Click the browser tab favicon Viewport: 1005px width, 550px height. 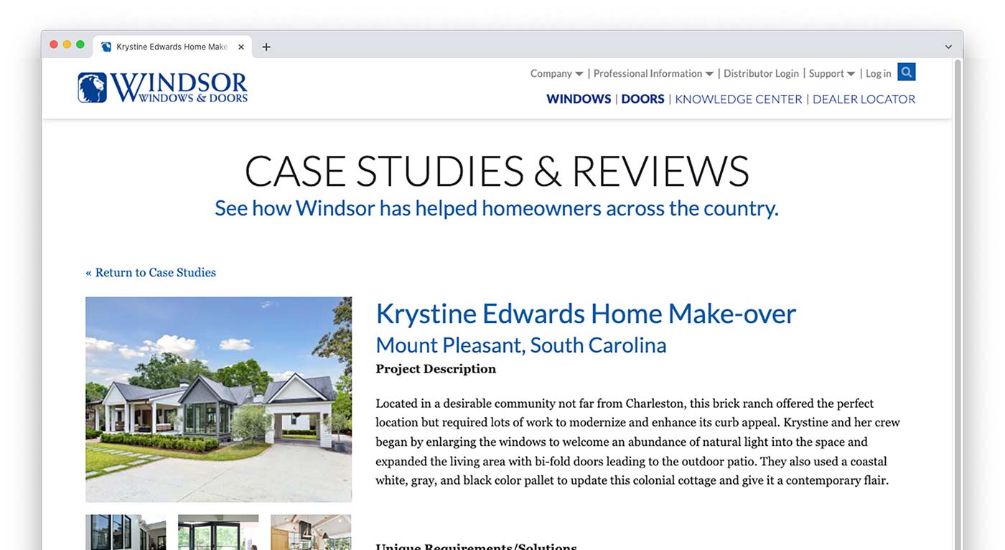106,47
